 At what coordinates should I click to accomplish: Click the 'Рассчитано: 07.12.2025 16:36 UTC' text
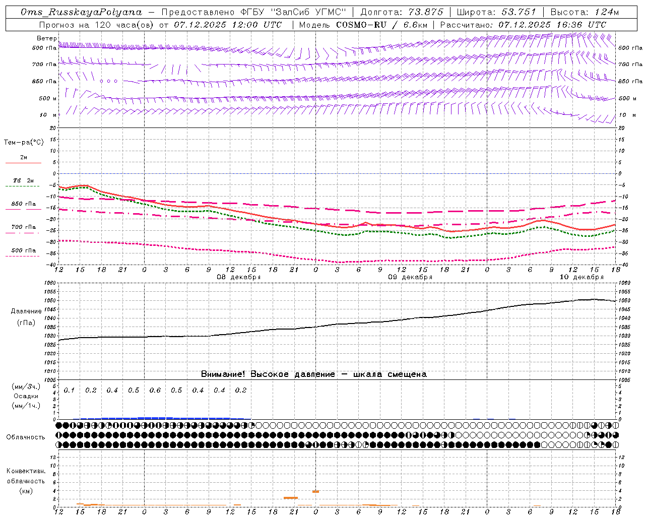point(523,25)
